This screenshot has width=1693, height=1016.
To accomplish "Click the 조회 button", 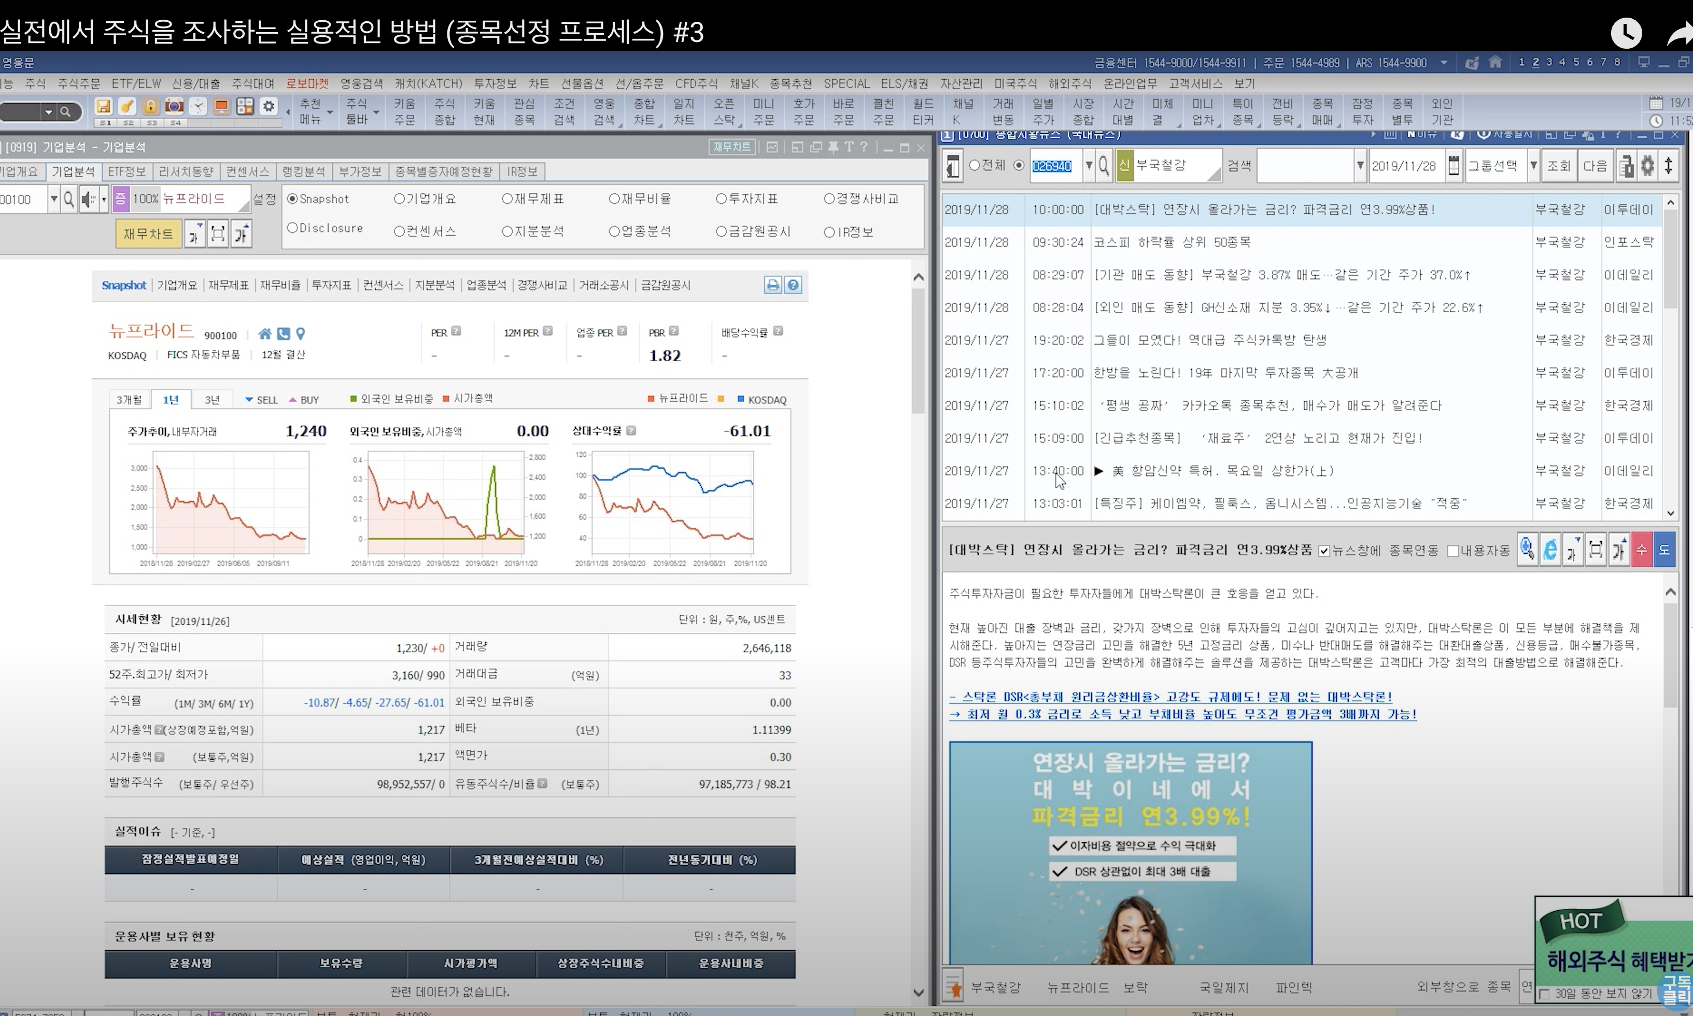I will (1559, 166).
